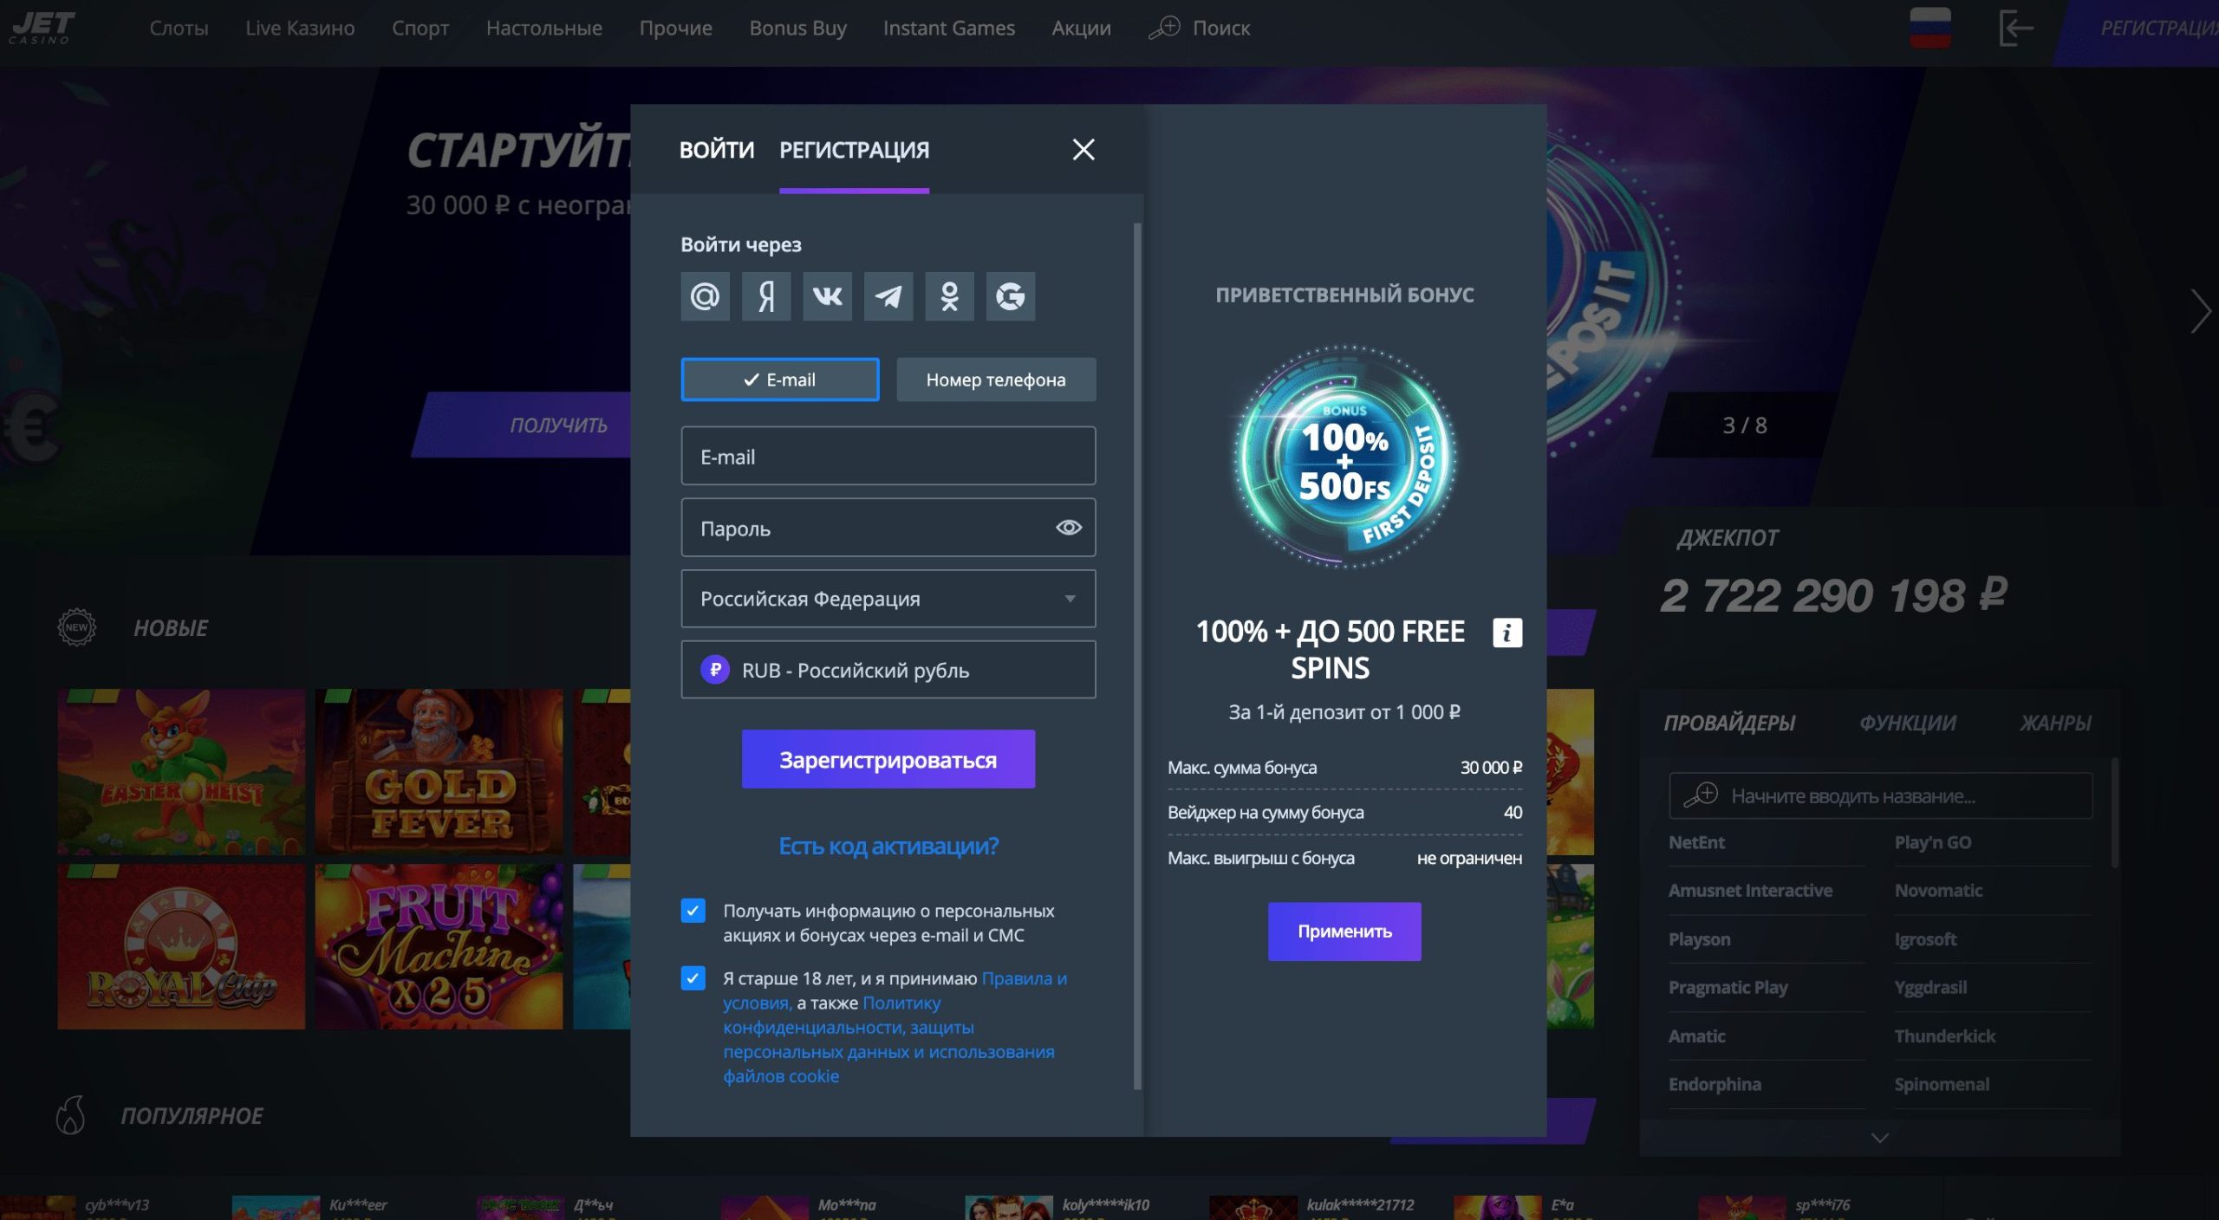Open the Российская Федерация country dropdown
The image size is (2219, 1220).
(x=888, y=599)
